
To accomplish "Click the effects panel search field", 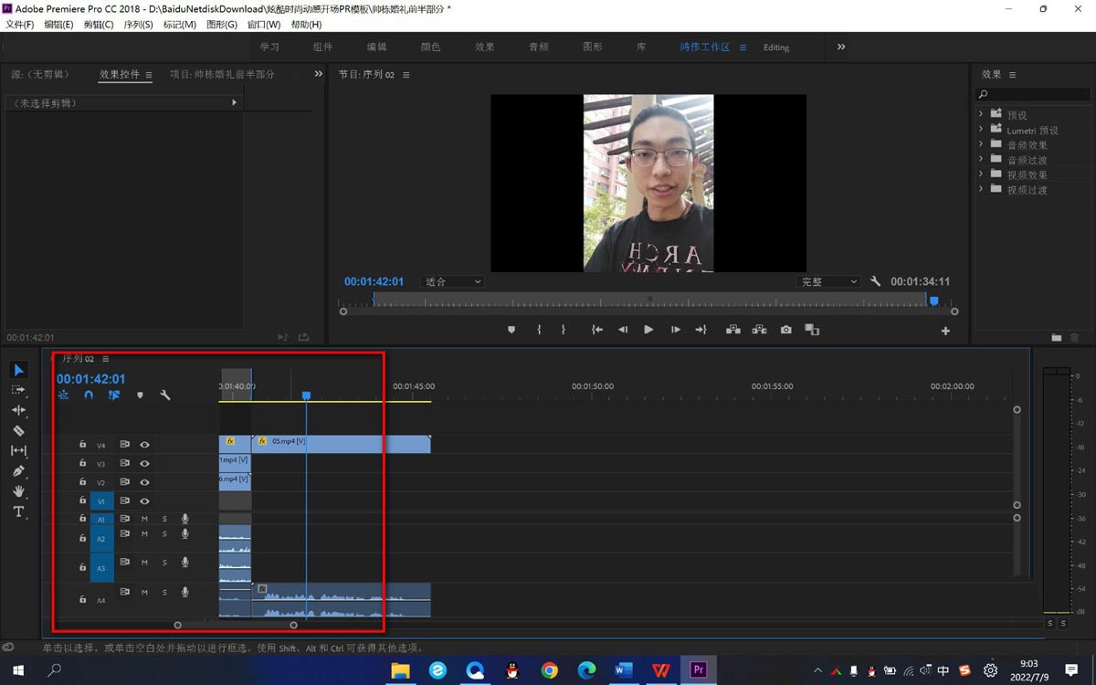I will [1037, 94].
